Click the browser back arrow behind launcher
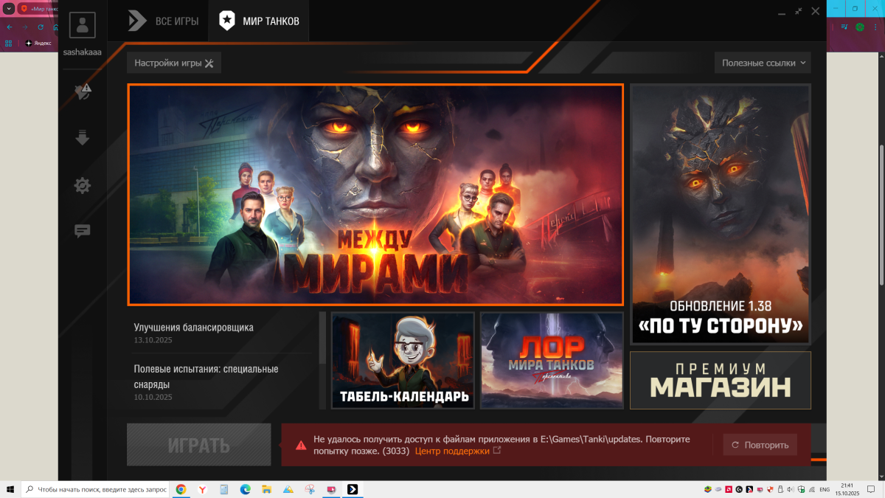Screen dimensions: 885x498 click(x=9, y=27)
